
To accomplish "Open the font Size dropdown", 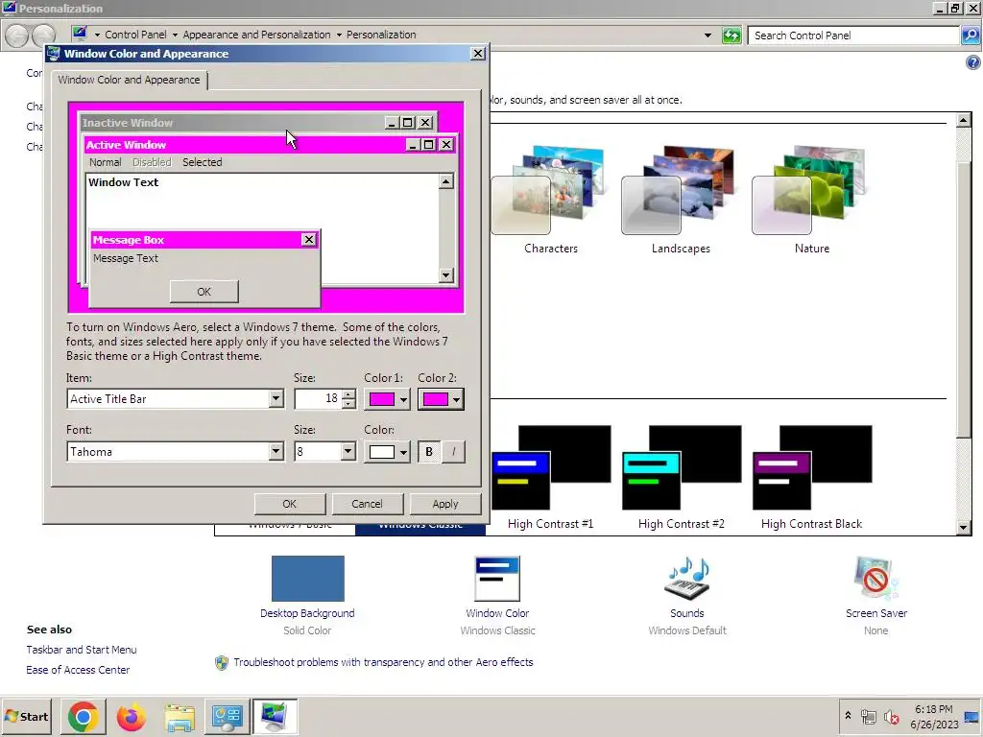I will pyautogui.click(x=348, y=451).
